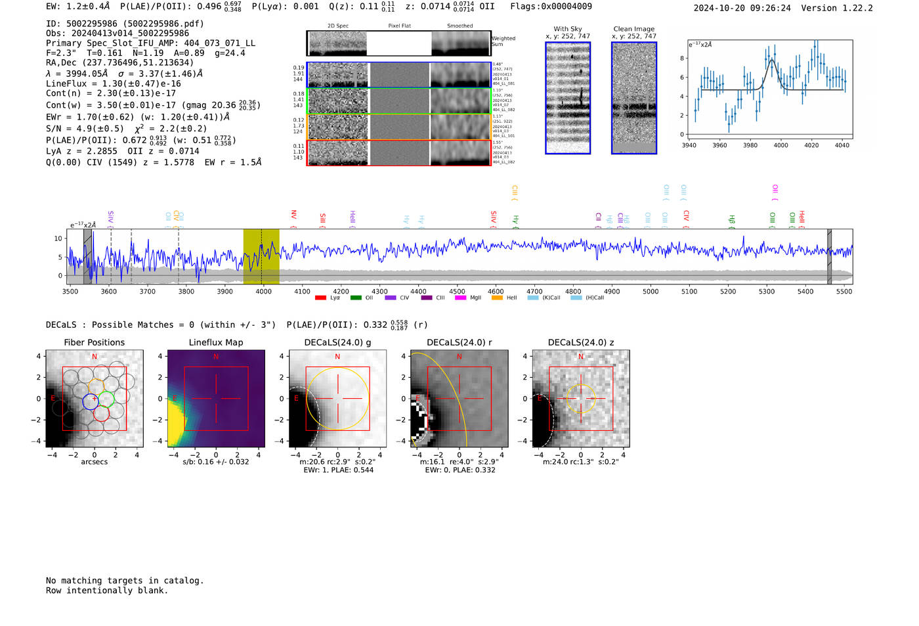Click the No matching targets in catalog text
The width and height of the screenshot is (919, 626).
125,581
